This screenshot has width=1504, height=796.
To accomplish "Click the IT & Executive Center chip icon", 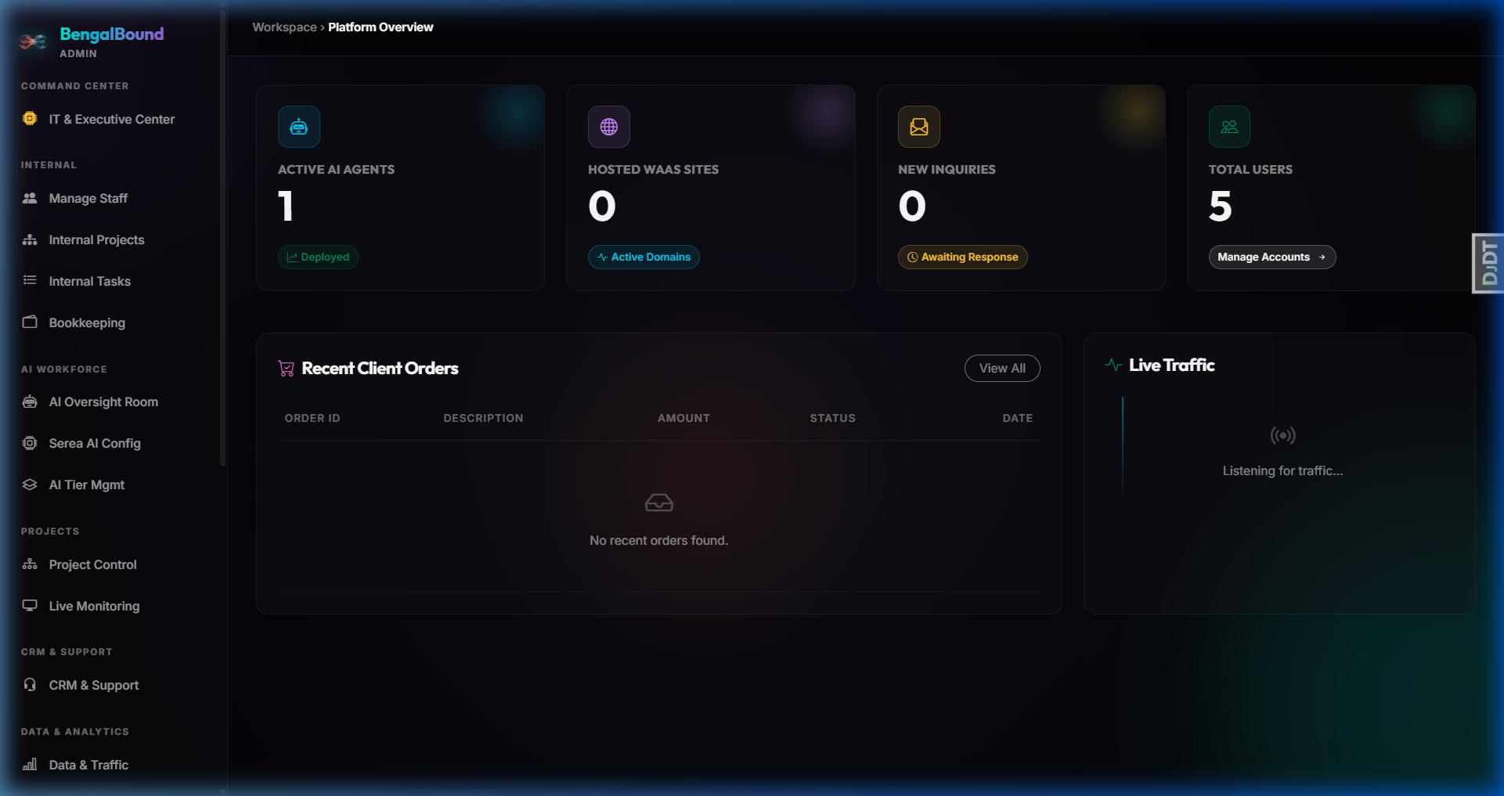I will point(30,118).
